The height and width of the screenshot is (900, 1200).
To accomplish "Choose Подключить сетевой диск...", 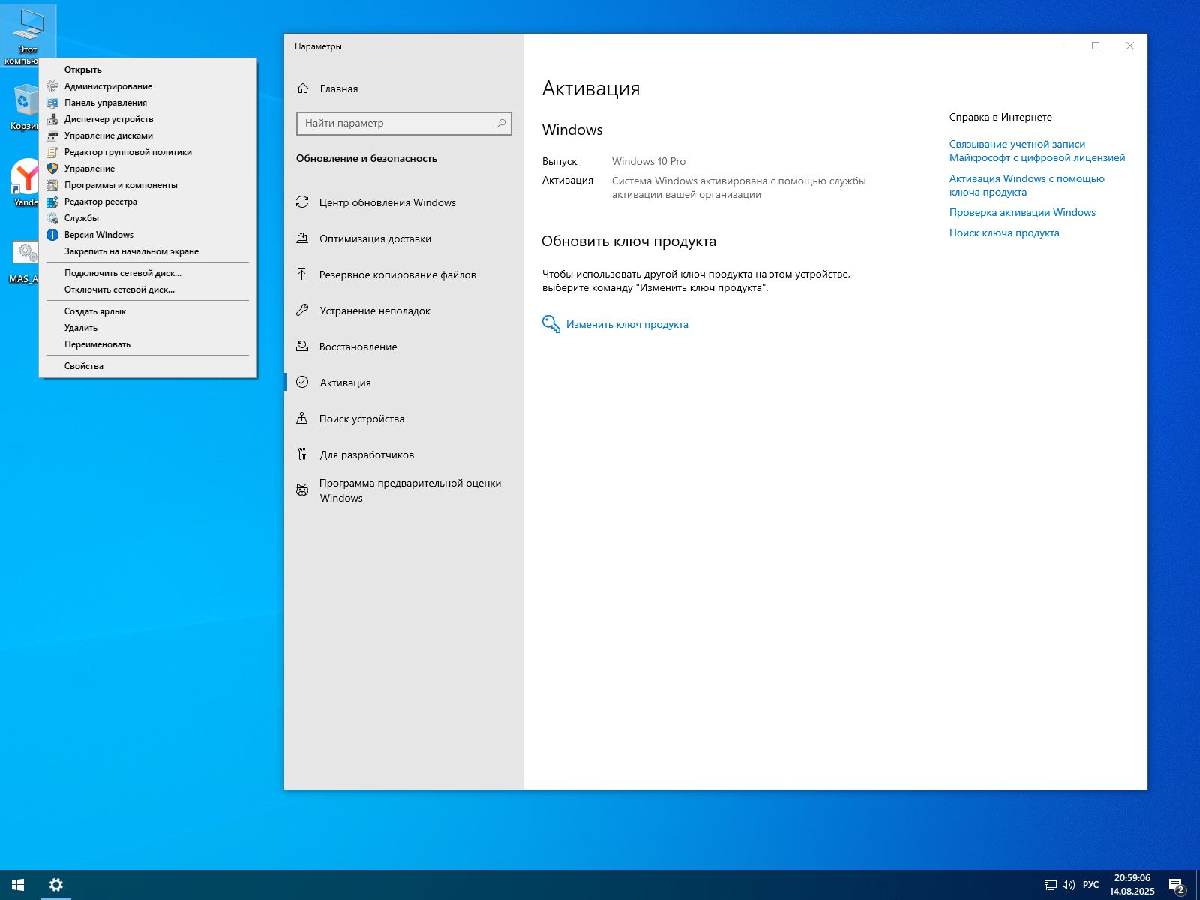I will point(148,273).
